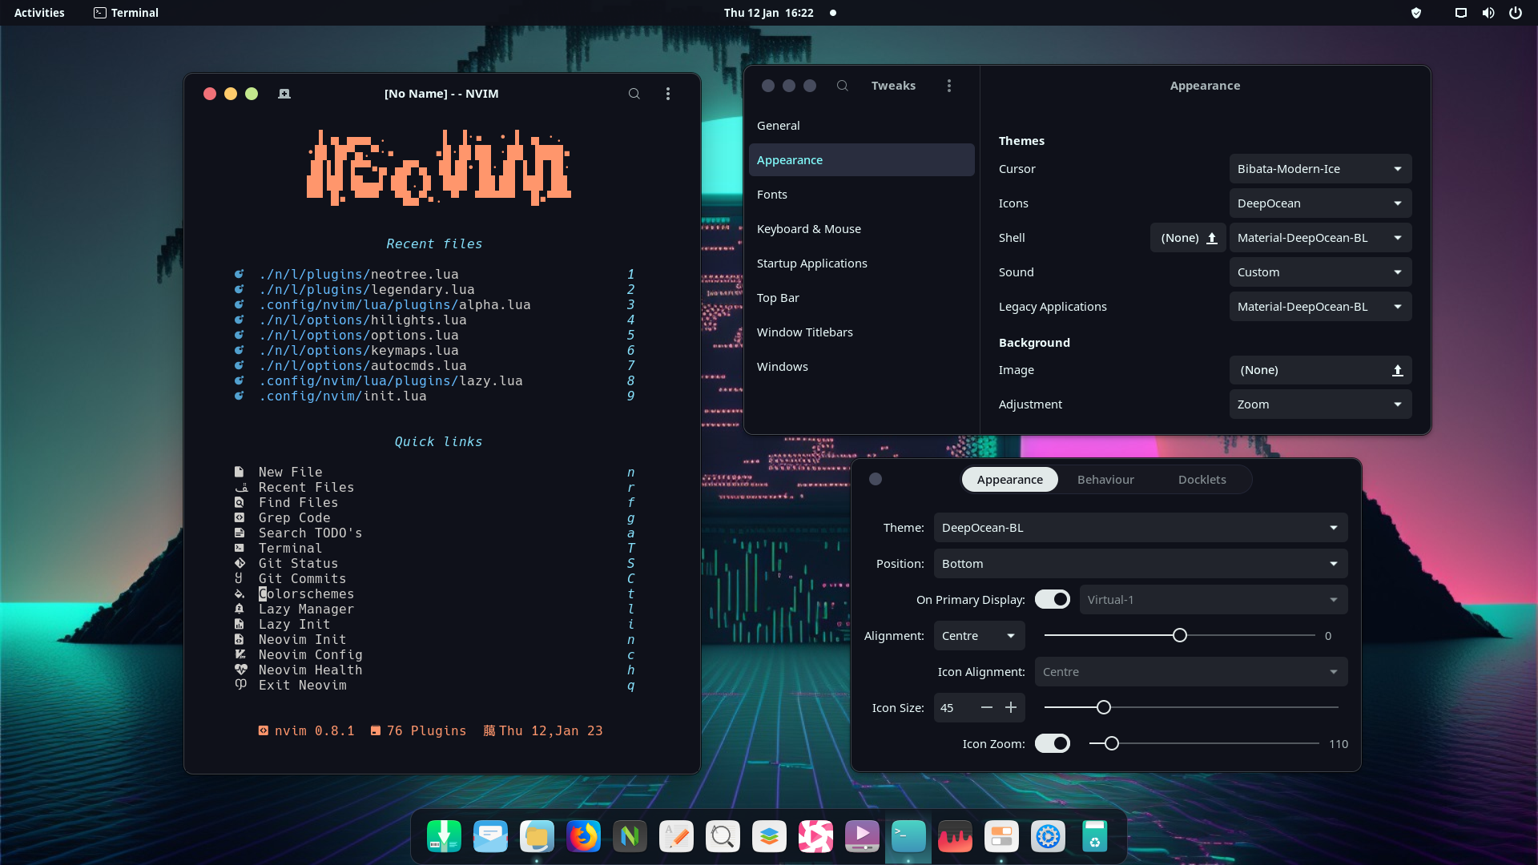Click the volume icon in top bar

coord(1488,13)
